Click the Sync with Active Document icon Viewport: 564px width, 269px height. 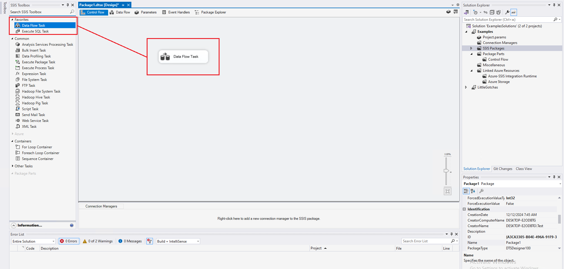coord(486,12)
